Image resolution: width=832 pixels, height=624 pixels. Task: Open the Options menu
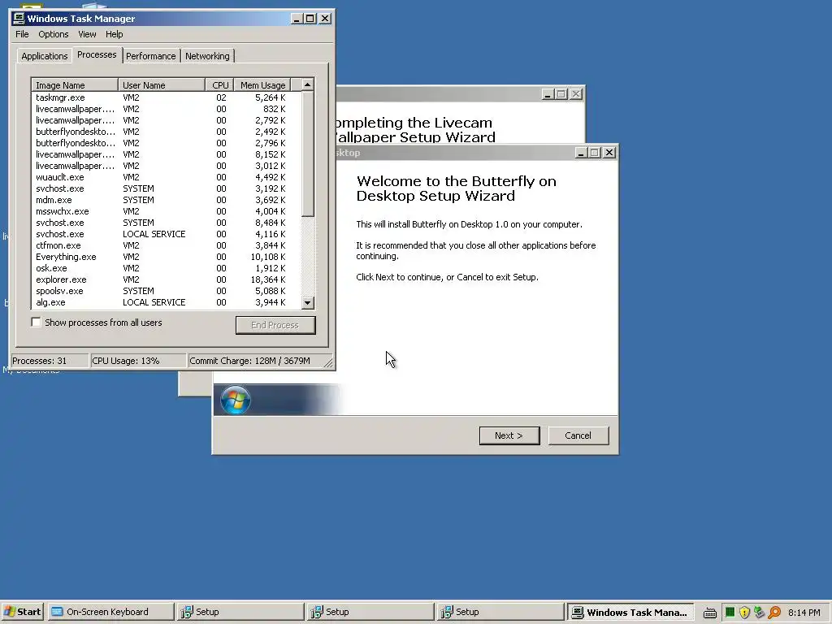[x=53, y=34]
